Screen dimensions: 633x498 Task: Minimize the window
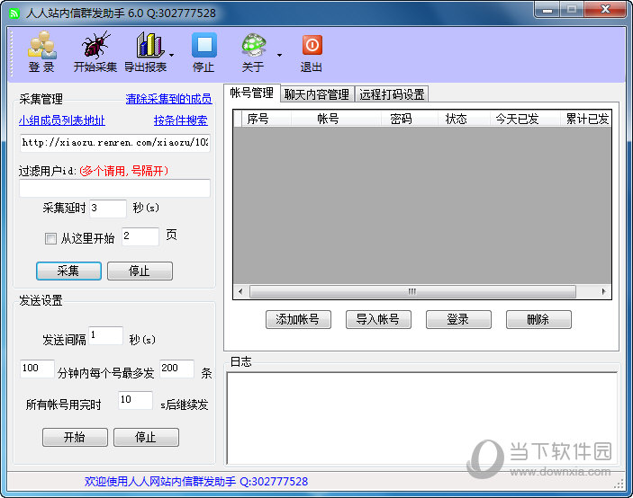(547, 10)
